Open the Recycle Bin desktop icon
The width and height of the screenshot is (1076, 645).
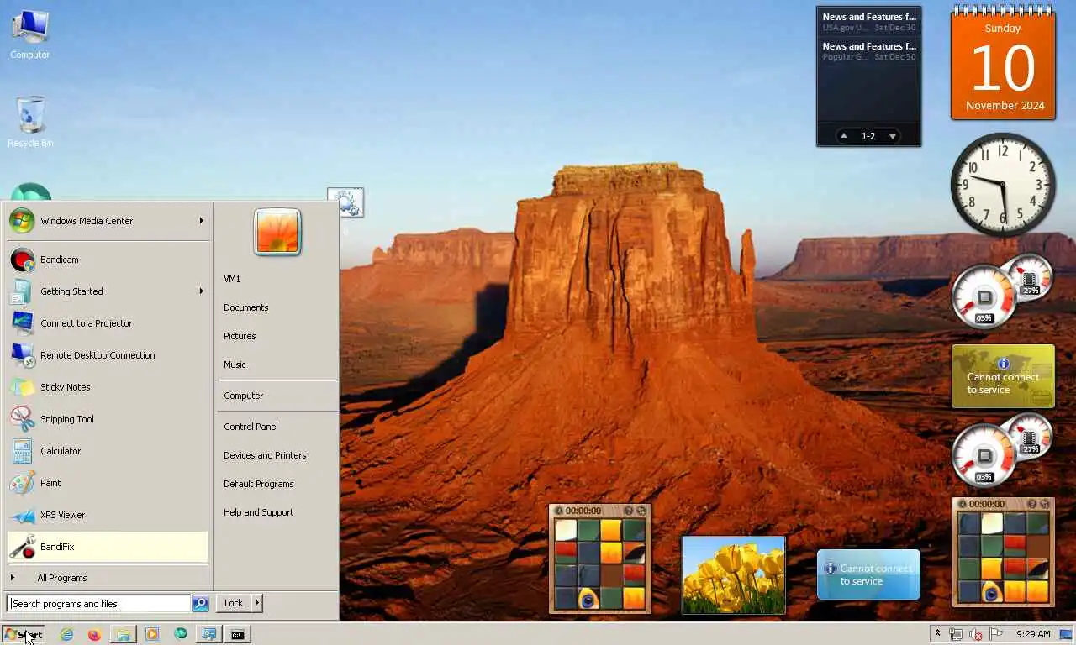point(30,123)
